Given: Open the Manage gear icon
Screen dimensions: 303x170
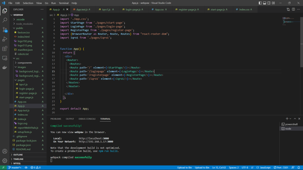Looking at the screenshot, I should [5, 161].
